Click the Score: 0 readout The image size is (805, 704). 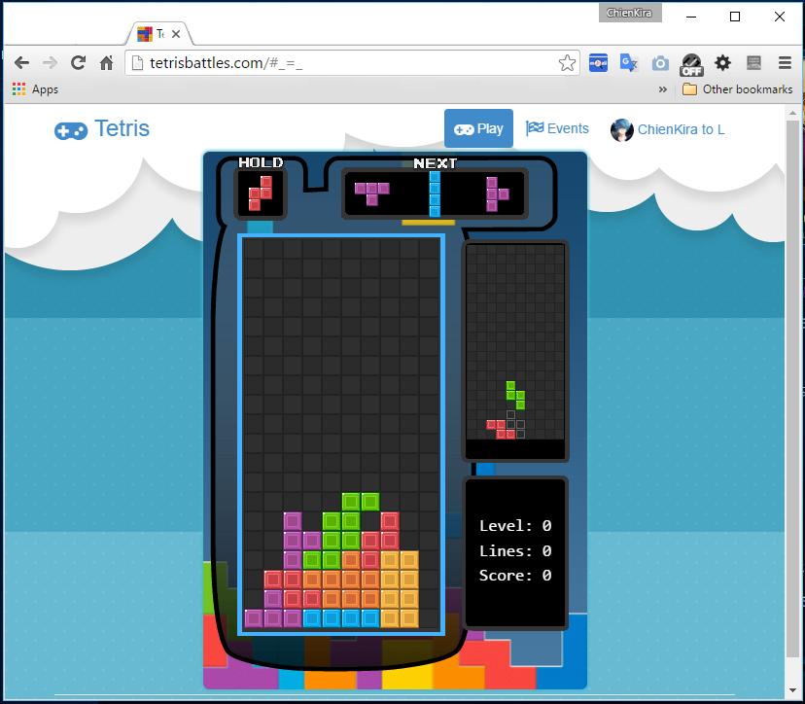(515, 575)
